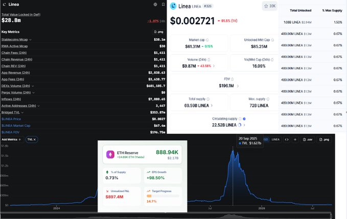Open Chain Revenue (24h) link
The height and width of the screenshot is (219, 347).
pyautogui.click(x=17, y=59)
